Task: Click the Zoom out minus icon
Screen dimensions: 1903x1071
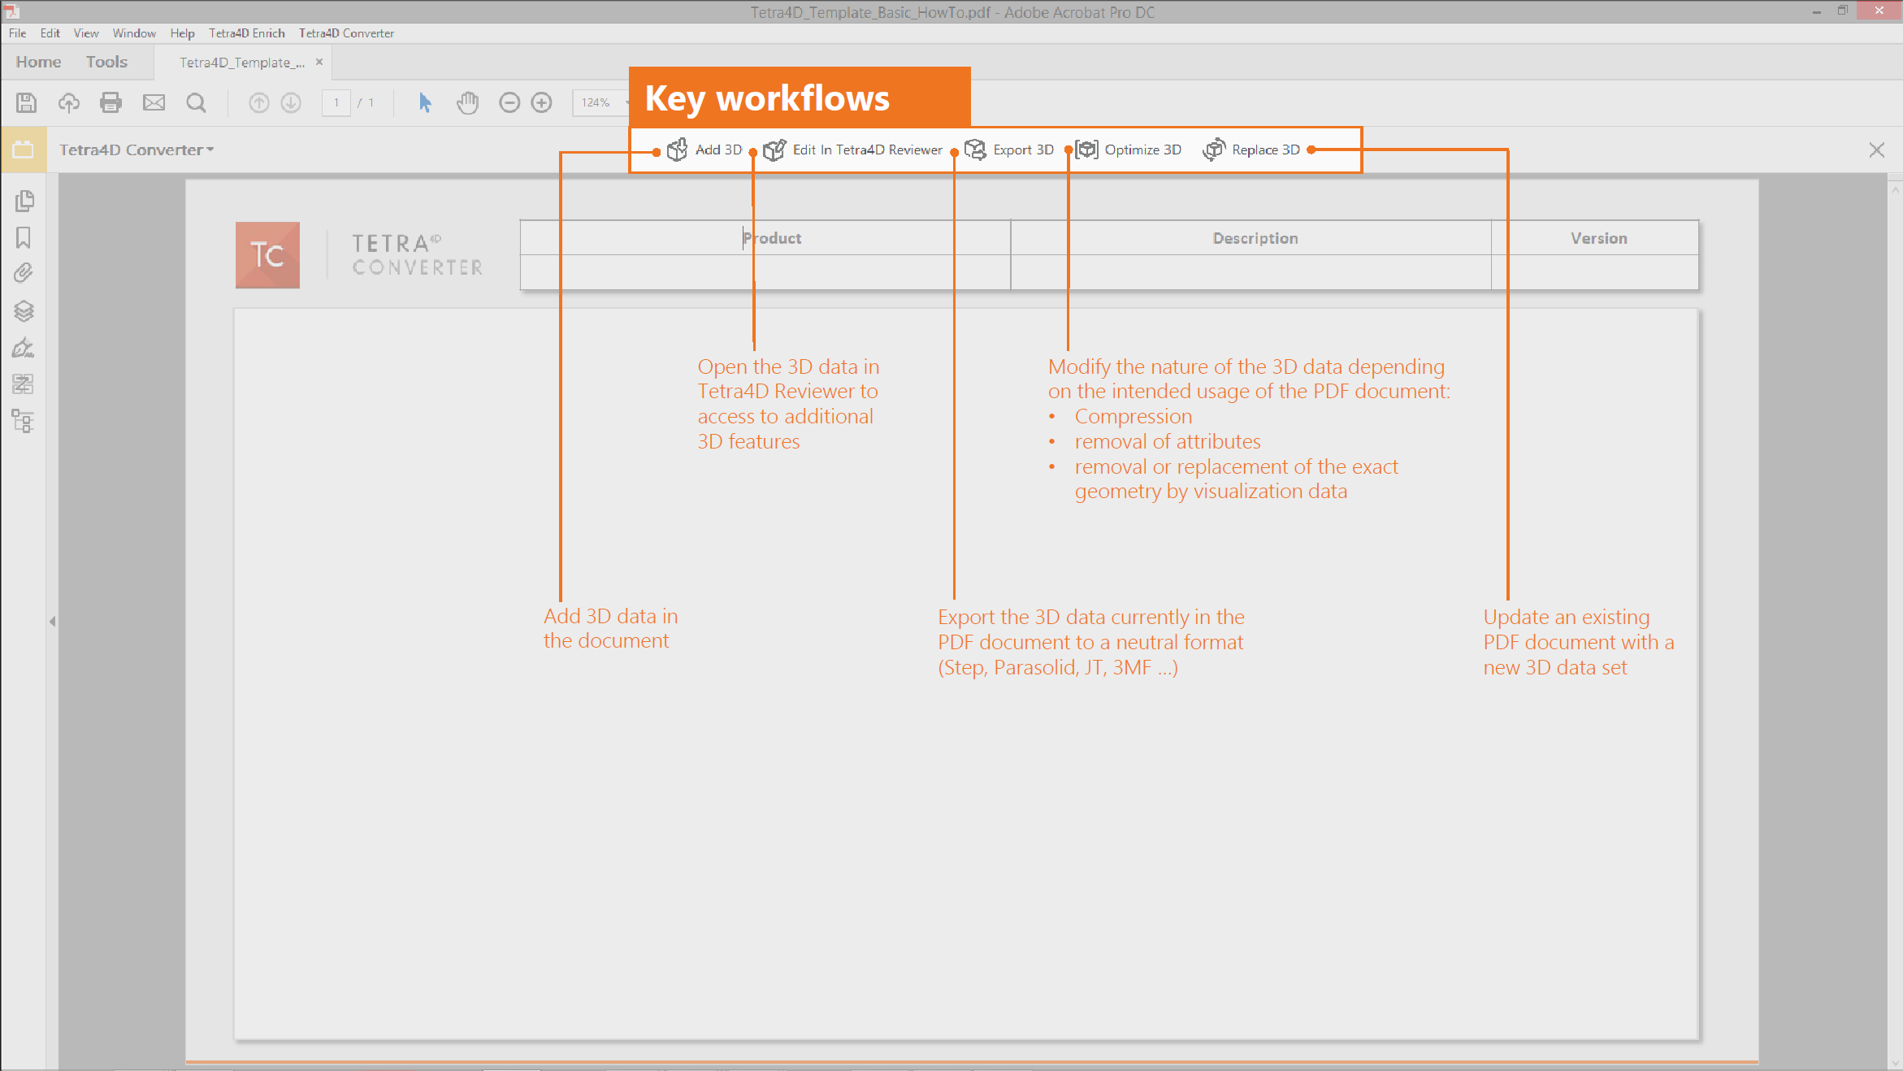Action: click(509, 102)
